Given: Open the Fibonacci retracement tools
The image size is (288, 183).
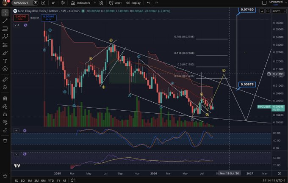Looking at the screenshot, I should click(x=5, y=29).
